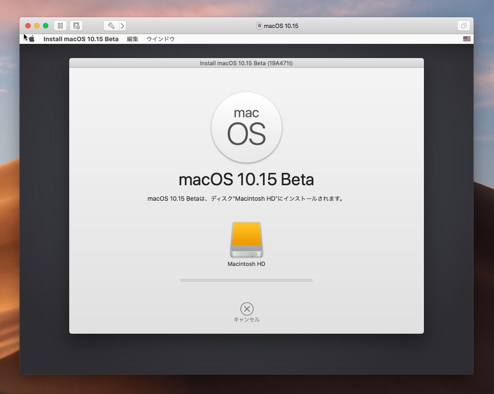Select the Macintosh HD disk icon
This screenshot has height=394, width=494.
click(247, 240)
